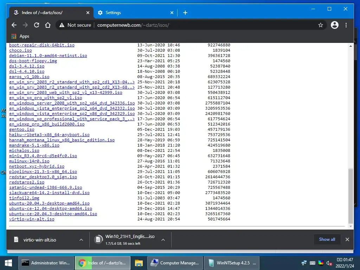The height and width of the screenshot is (270, 360).
Task: Open Chrome's three-dot menu
Action: [x=346, y=25]
